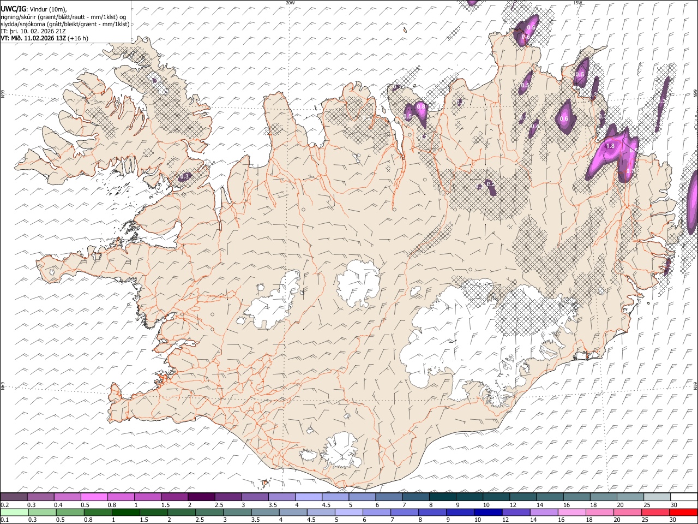Click the 'UWC/IG: Vindur (10m),' title line
Viewport: 698px width, 524px height.
tap(33, 9)
